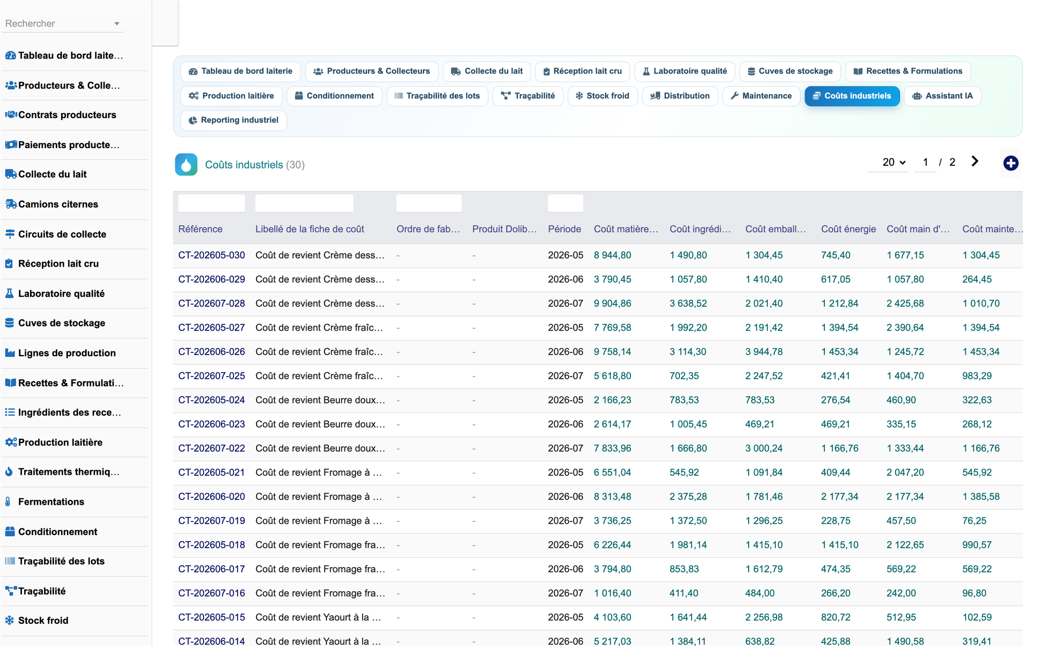Click the current page number field

pyautogui.click(x=925, y=162)
